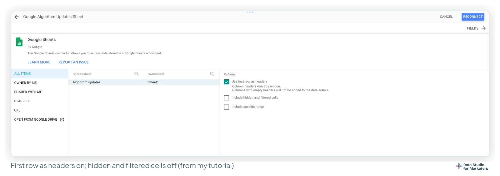Click the Google Sheets connector icon
The width and height of the screenshot is (500, 176).
click(x=19, y=42)
